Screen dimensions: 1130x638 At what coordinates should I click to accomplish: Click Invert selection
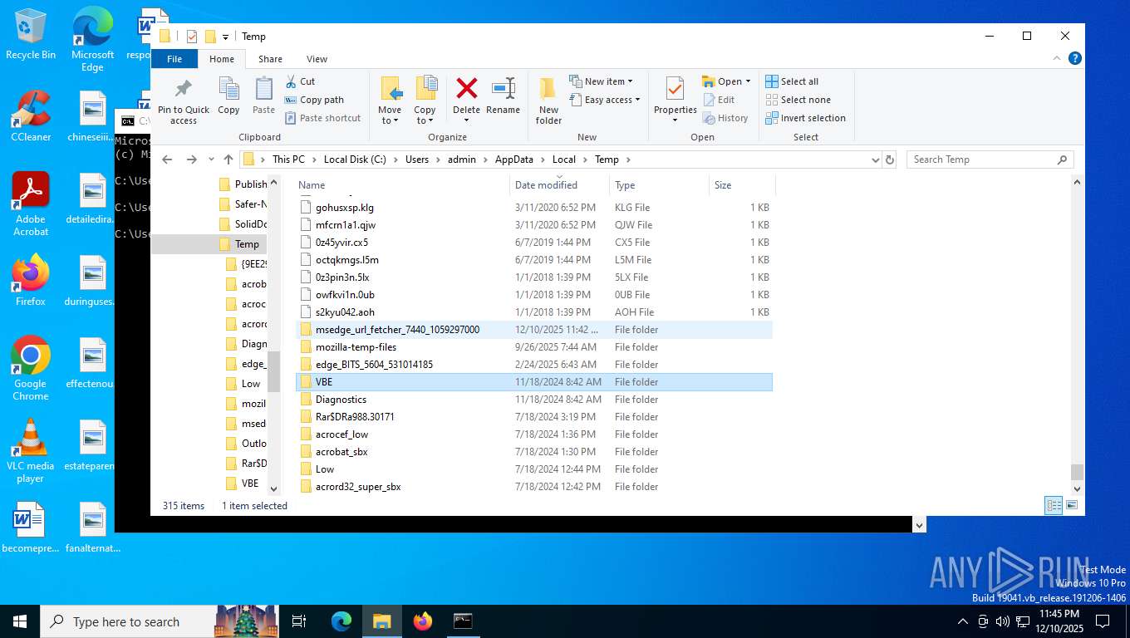click(805, 118)
